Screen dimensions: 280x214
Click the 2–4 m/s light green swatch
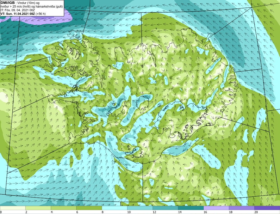pos(38,208)
